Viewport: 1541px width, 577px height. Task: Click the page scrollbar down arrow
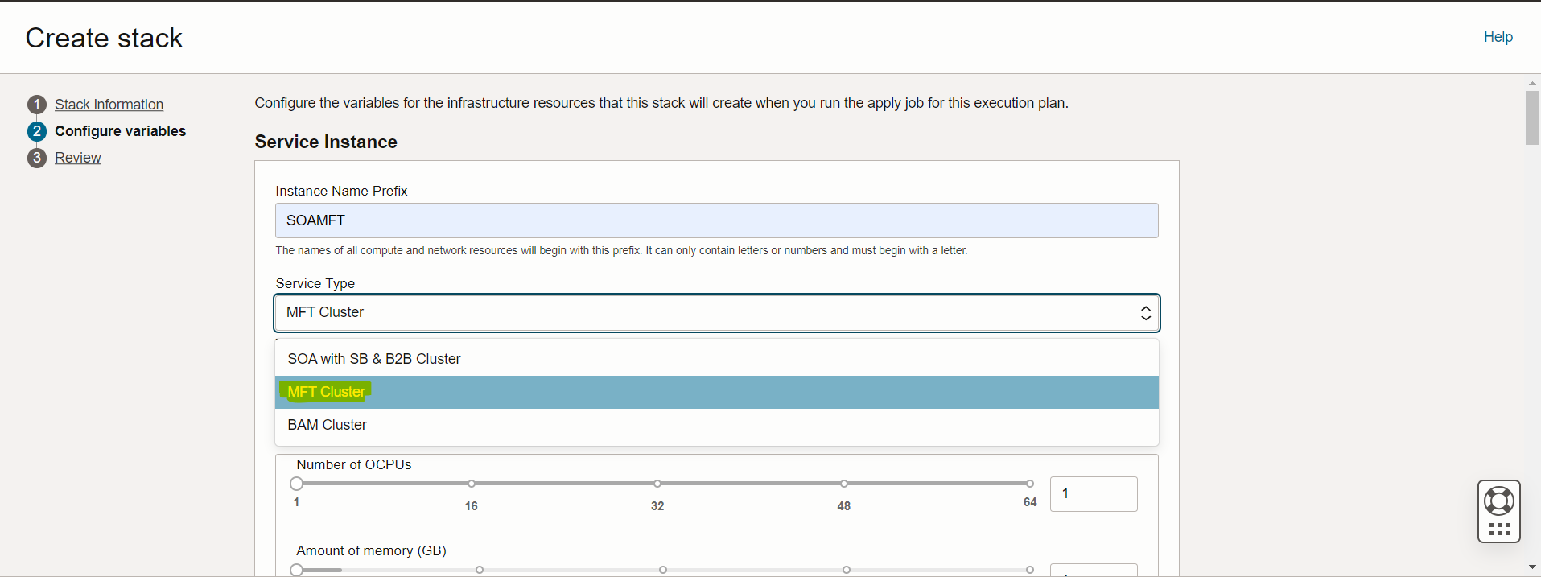pyautogui.click(x=1532, y=567)
